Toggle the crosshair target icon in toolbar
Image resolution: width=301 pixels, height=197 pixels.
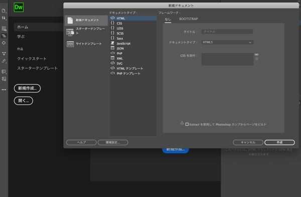[4, 43]
